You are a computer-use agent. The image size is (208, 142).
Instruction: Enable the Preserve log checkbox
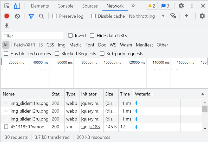(x=55, y=16)
